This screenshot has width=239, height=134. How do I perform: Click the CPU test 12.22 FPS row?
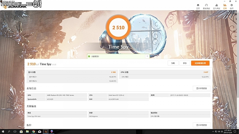point(165,77)
